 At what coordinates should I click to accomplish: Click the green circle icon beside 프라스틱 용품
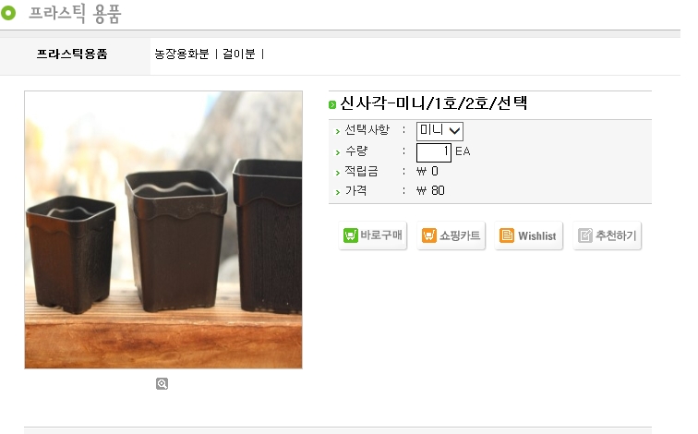8,12
